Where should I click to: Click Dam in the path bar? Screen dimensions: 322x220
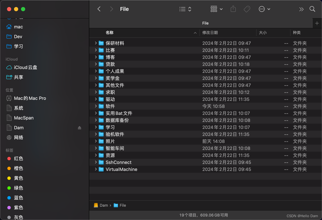[x=101, y=205]
